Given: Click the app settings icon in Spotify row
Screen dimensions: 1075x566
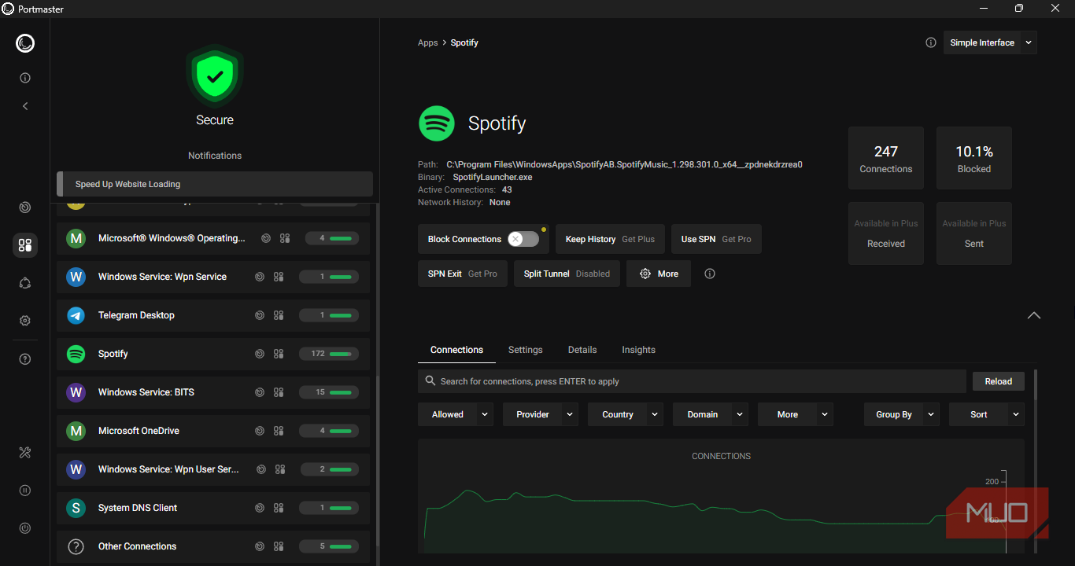Looking at the screenshot, I should (x=279, y=354).
